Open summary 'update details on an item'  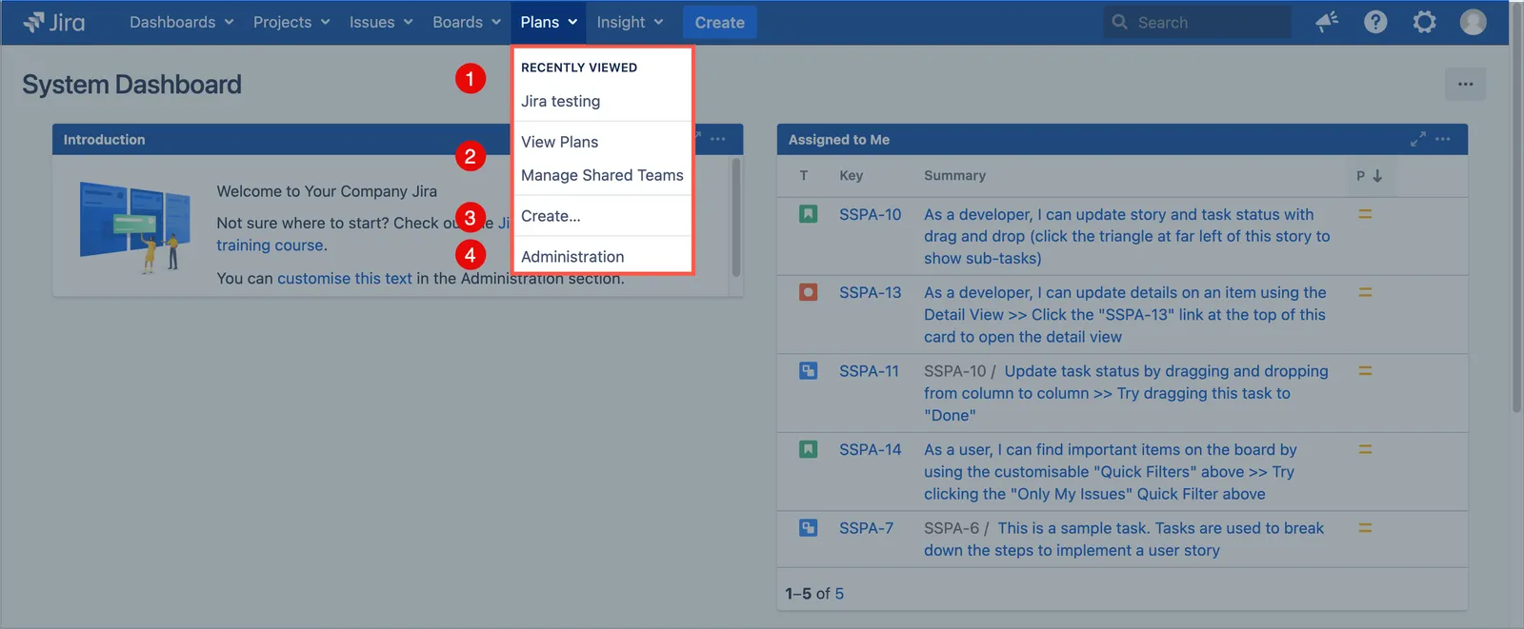(x=1125, y=315)
